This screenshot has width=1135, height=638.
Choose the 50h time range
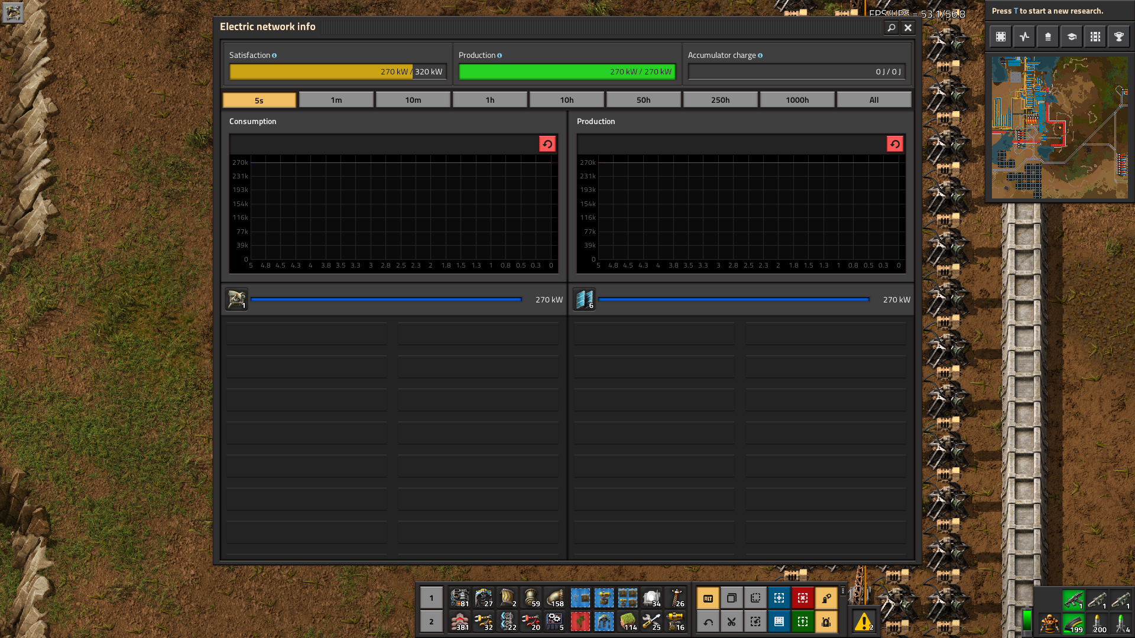click(644, 100)
